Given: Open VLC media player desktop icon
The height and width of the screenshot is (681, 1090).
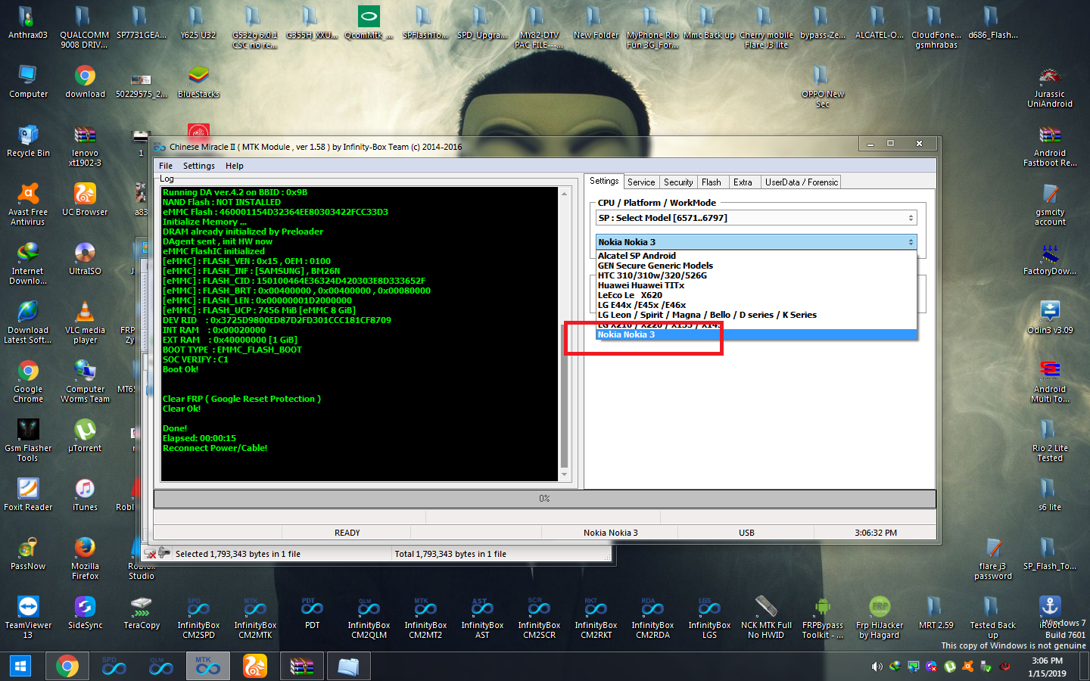Looking at the screenshot, I should pos(85,322).
